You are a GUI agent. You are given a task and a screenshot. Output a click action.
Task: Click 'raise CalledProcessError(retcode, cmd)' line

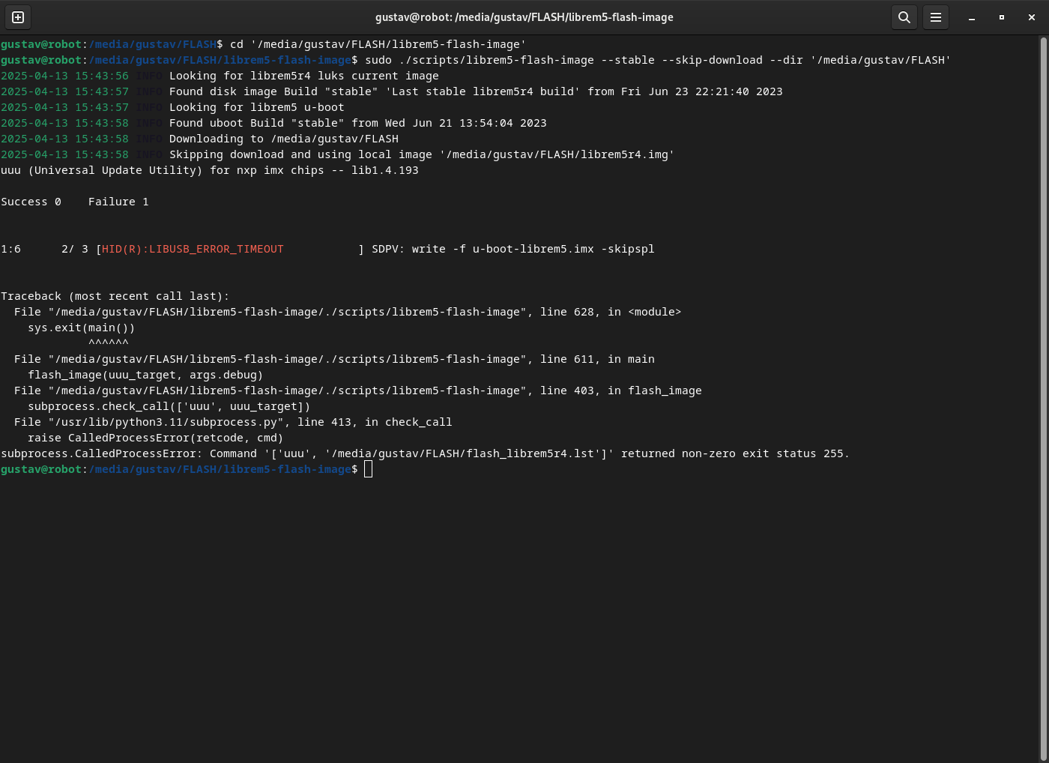tap(156, 438)
